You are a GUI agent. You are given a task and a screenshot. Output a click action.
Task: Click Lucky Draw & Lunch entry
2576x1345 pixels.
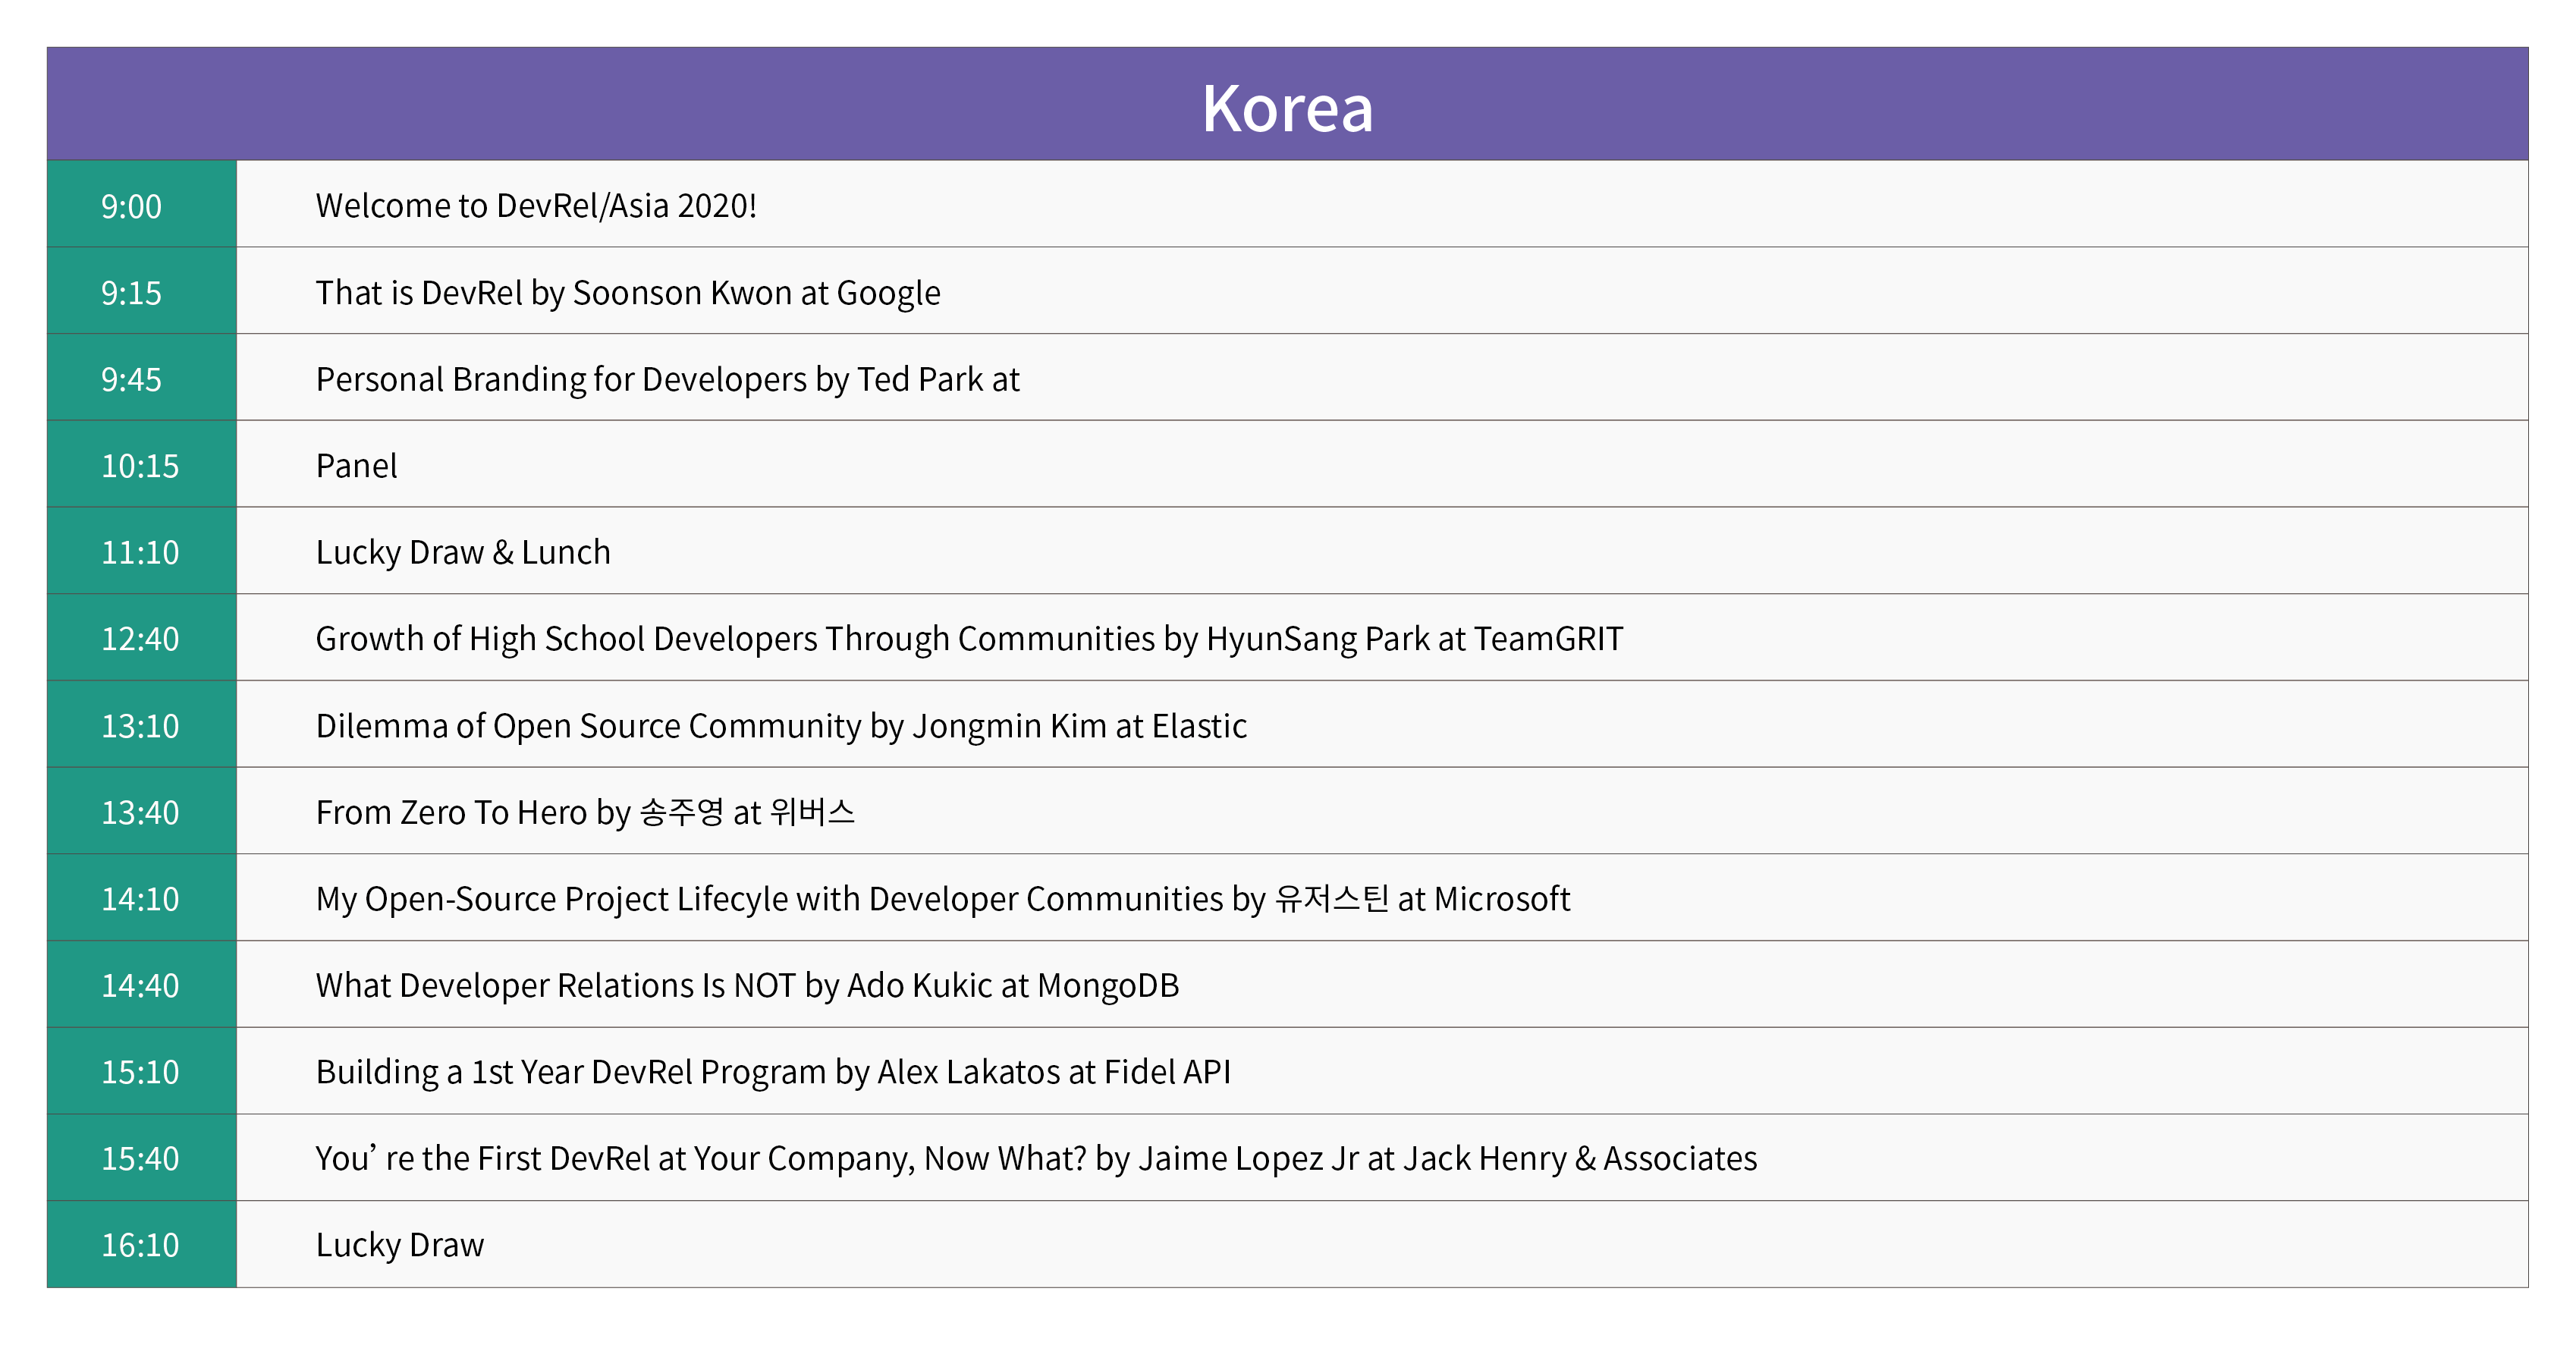(462, 553)
